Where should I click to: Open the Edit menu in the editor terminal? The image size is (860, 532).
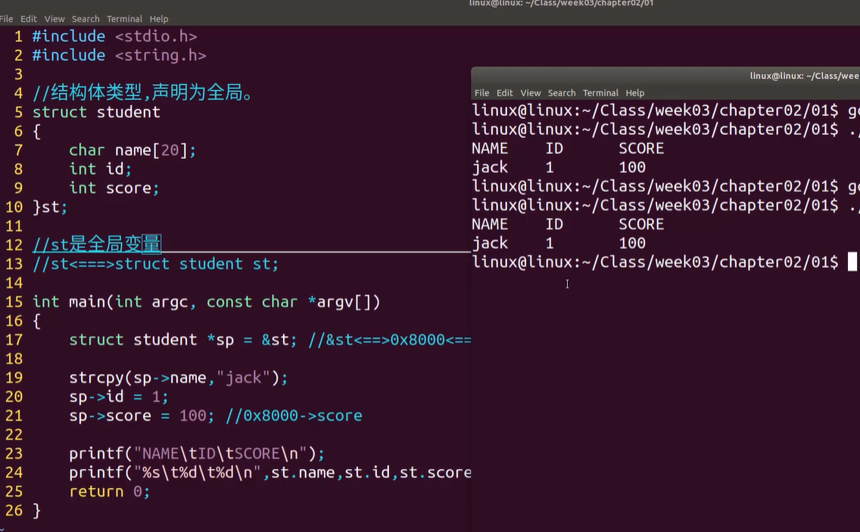tap(29, 19)
